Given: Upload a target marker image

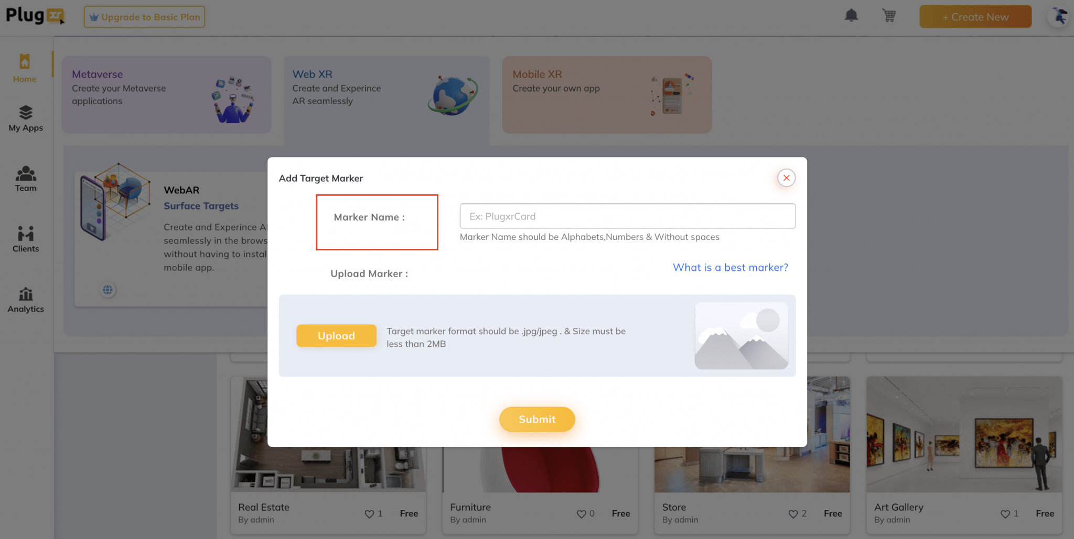Looking at the screenshot, I should 336,336.
